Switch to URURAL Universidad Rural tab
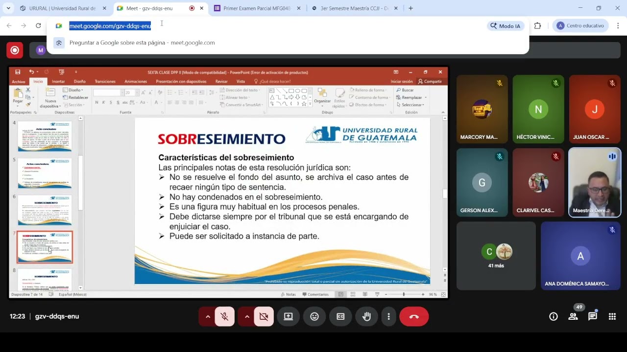Image resolution: width=627 pixels, height=352 pixels. (x=63, y=8)
